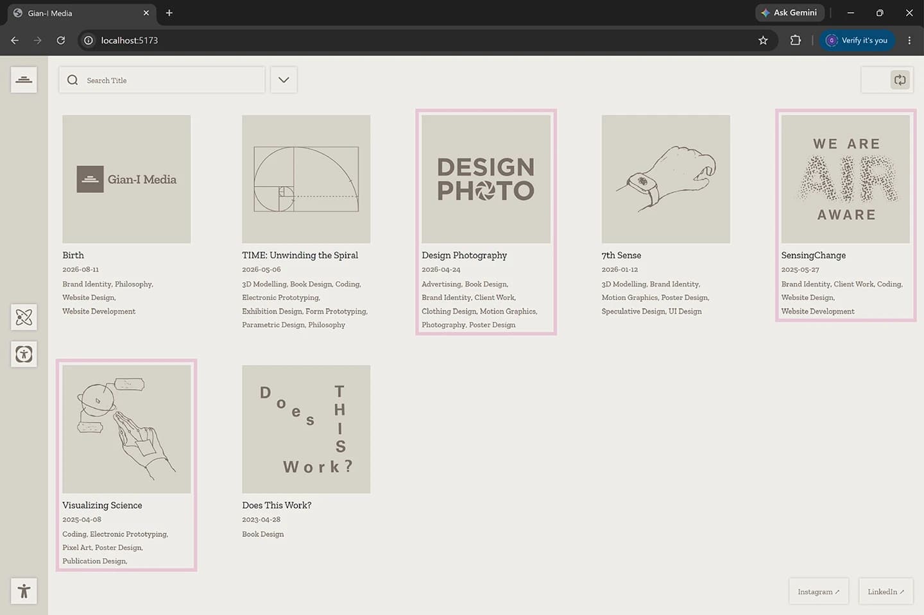Screen dimensions: 924x615
Task: Open the TIME spiral thumbnail
Action: click(306, 179)
